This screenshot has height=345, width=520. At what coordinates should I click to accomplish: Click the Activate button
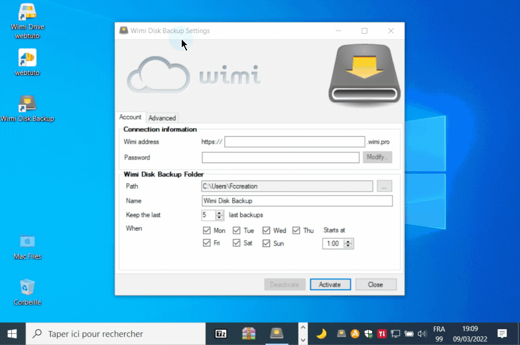pos(330,285)
